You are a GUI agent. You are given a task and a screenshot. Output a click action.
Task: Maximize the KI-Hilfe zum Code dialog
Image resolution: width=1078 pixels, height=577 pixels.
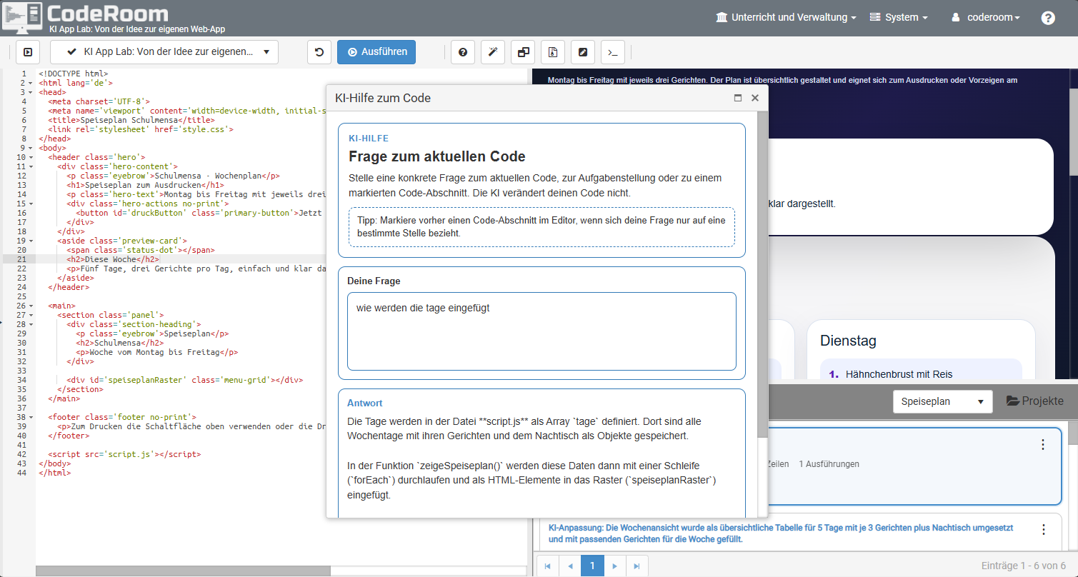point(738,98)
